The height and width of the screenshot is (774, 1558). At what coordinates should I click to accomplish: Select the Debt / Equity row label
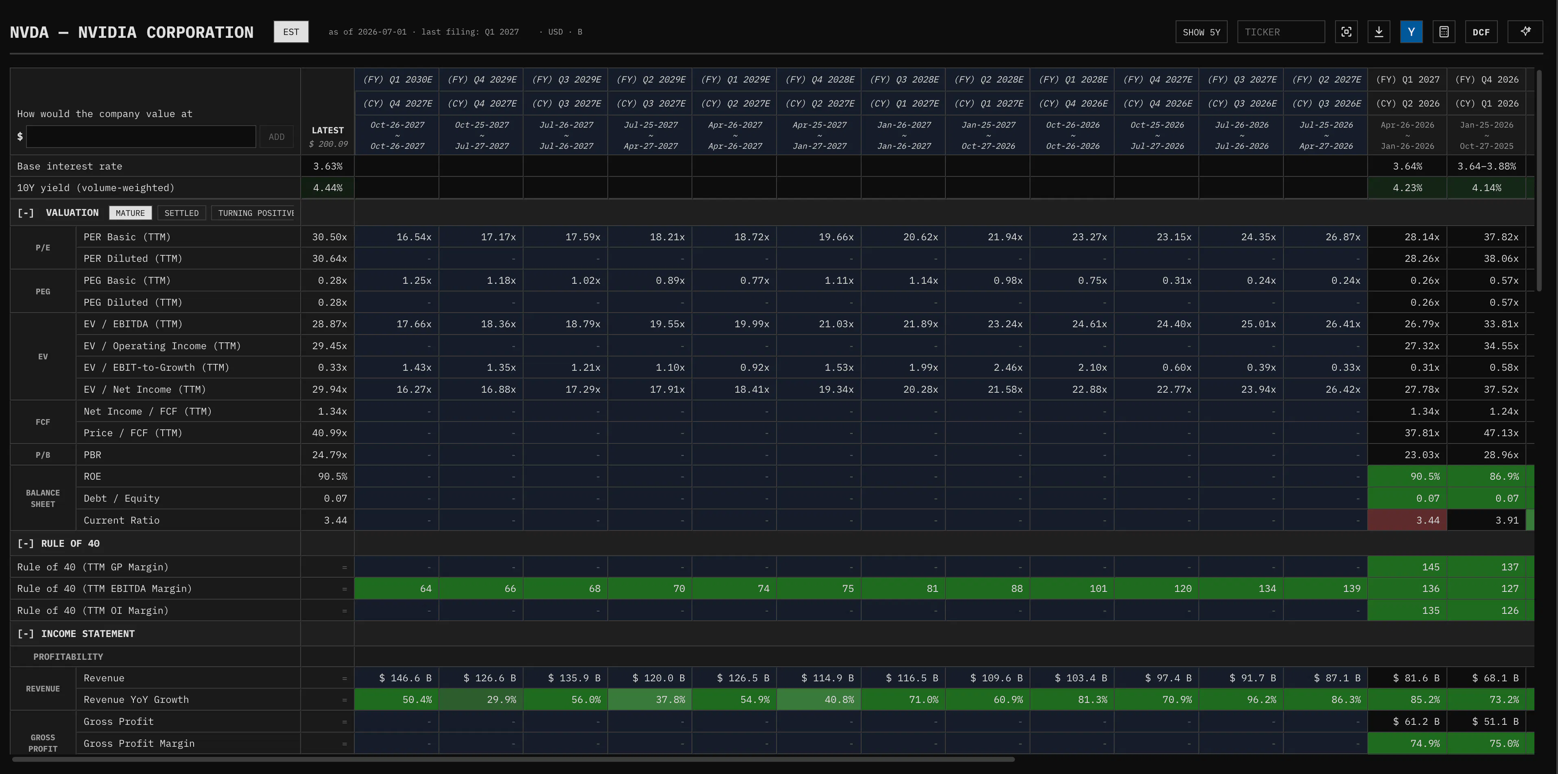click(x=122, y=498)
